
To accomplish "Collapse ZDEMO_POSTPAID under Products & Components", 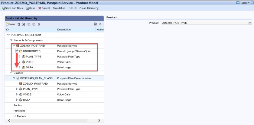I will pos(14,46).
